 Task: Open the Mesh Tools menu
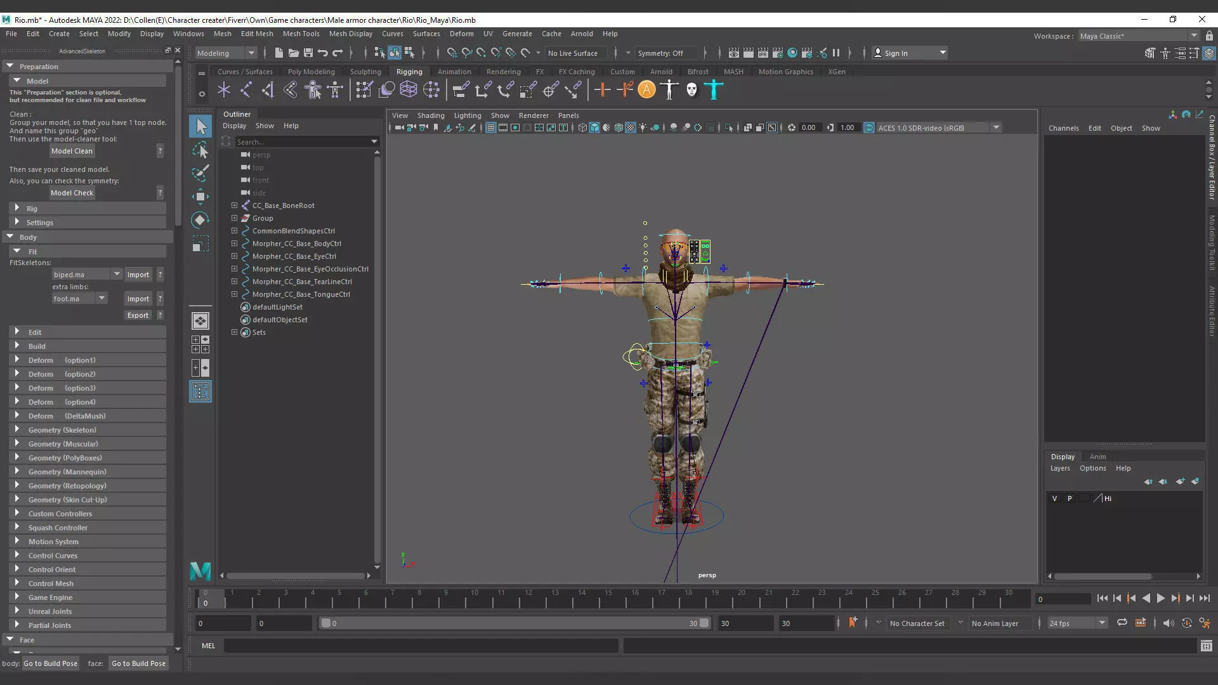point(301,34)
